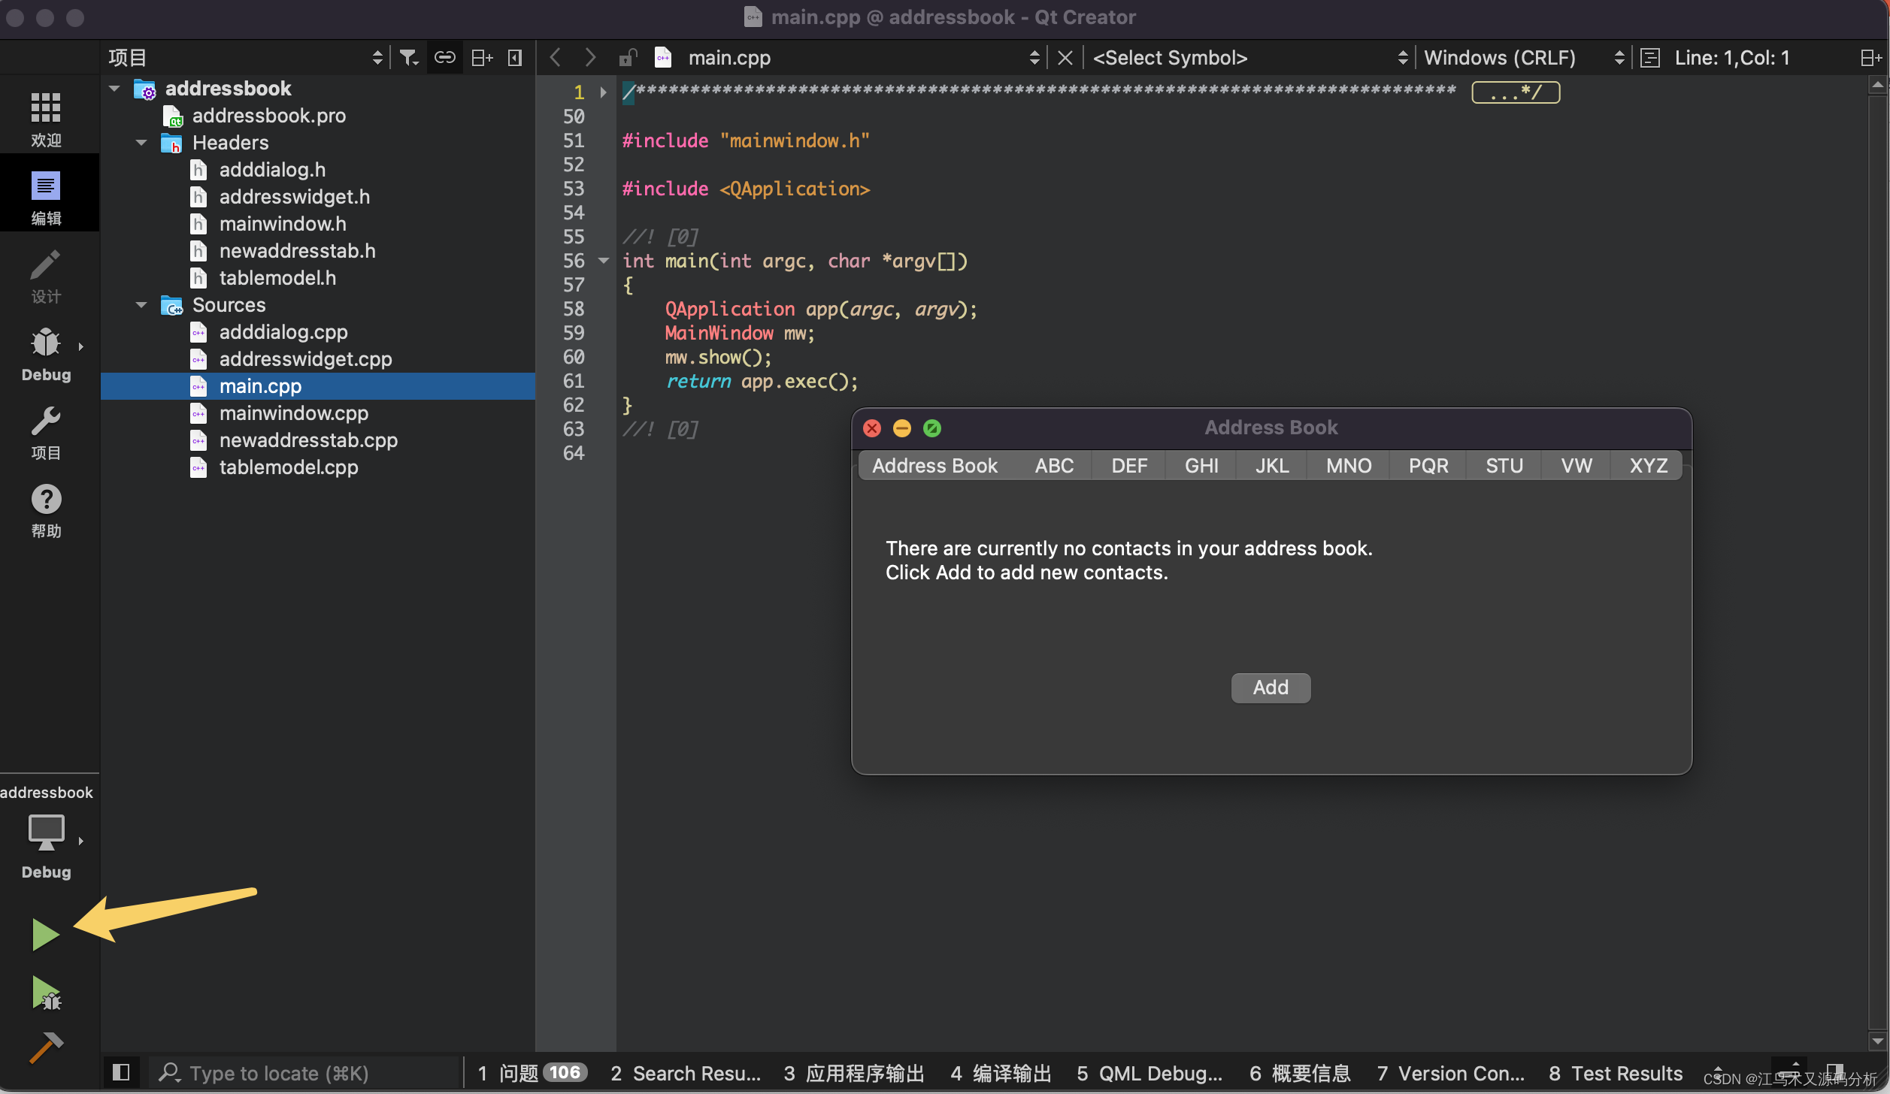The image size is (1890, 1094).
Task: Click the Type to locate field
Action: coord(301,1073)
